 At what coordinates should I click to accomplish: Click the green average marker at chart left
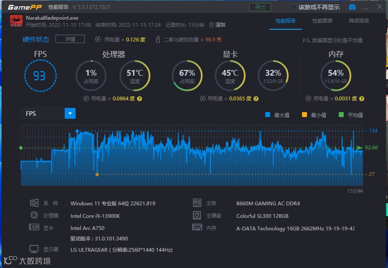(x=21, y=148)
